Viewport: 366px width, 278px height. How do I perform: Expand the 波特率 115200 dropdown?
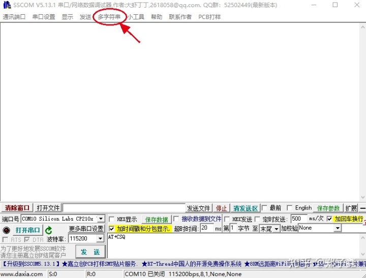[100, 238]
